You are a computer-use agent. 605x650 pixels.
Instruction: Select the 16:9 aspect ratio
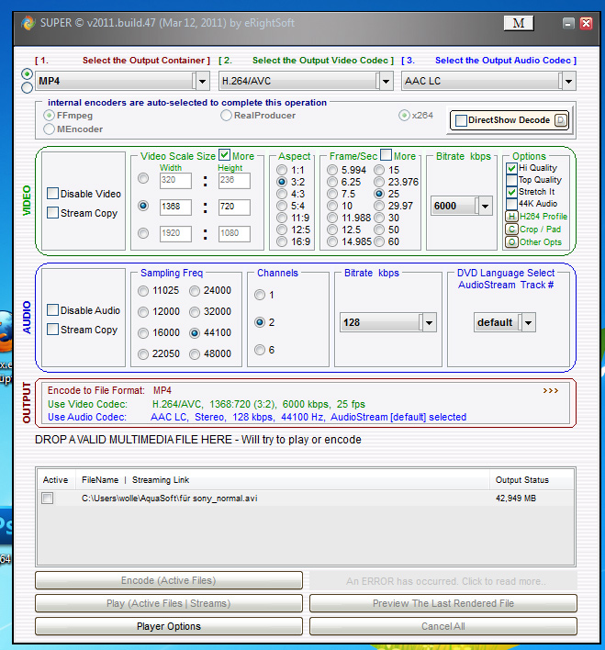[x=283, y=242]
